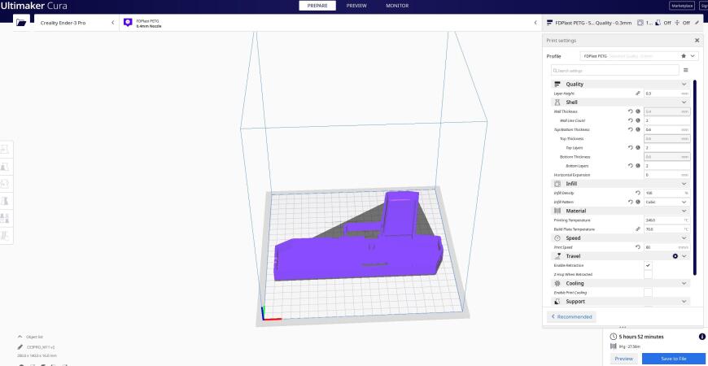Reset the Infill Density value
Screen dimensions: 708x366
[637, 193]
